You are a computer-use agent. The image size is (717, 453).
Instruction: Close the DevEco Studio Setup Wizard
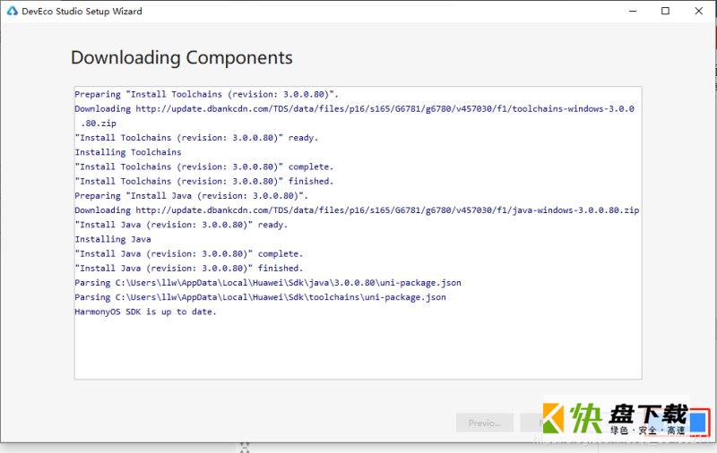click(699, 11)
